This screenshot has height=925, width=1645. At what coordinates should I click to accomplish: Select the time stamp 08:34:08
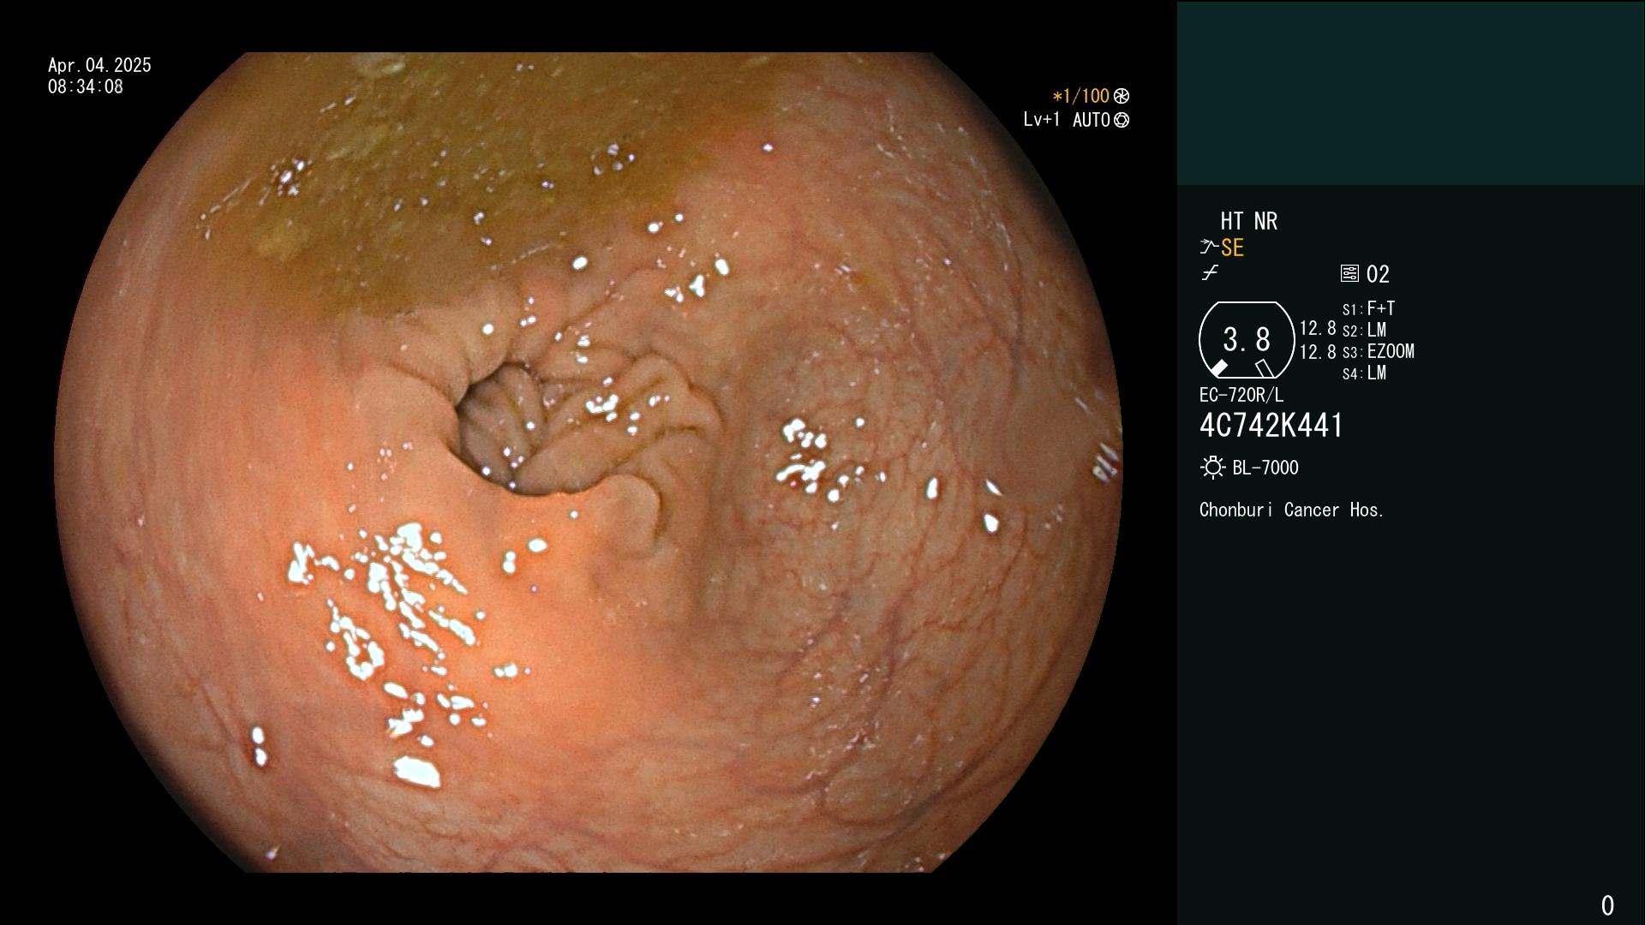pyautogui.click(x=86, y=87)
